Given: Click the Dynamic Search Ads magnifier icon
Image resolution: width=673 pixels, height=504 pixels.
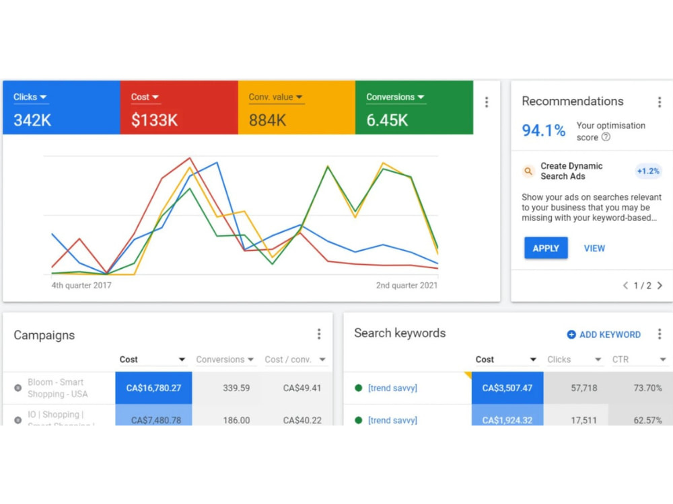Looking at the screenshot, I should (x=528, y=171).
